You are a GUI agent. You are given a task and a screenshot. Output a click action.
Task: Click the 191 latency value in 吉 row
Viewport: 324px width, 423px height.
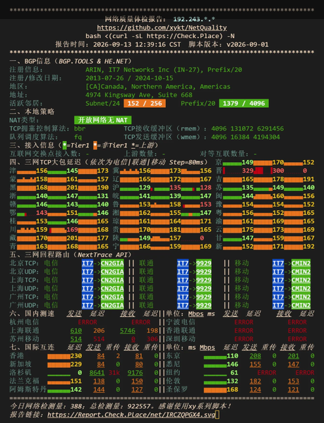pyautogui.click(x=308, y=179)
